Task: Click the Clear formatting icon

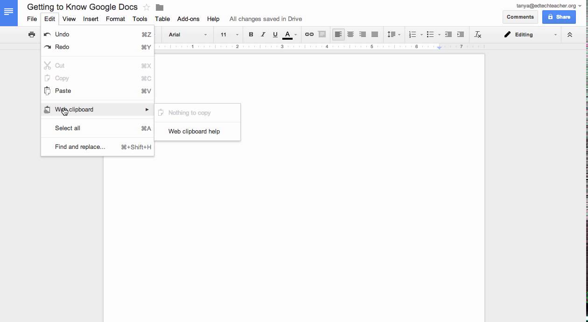Action: click(x=478, y=35)
